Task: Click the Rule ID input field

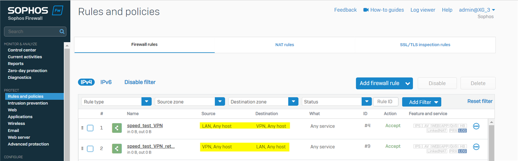Action: click(x=385, y=102)
